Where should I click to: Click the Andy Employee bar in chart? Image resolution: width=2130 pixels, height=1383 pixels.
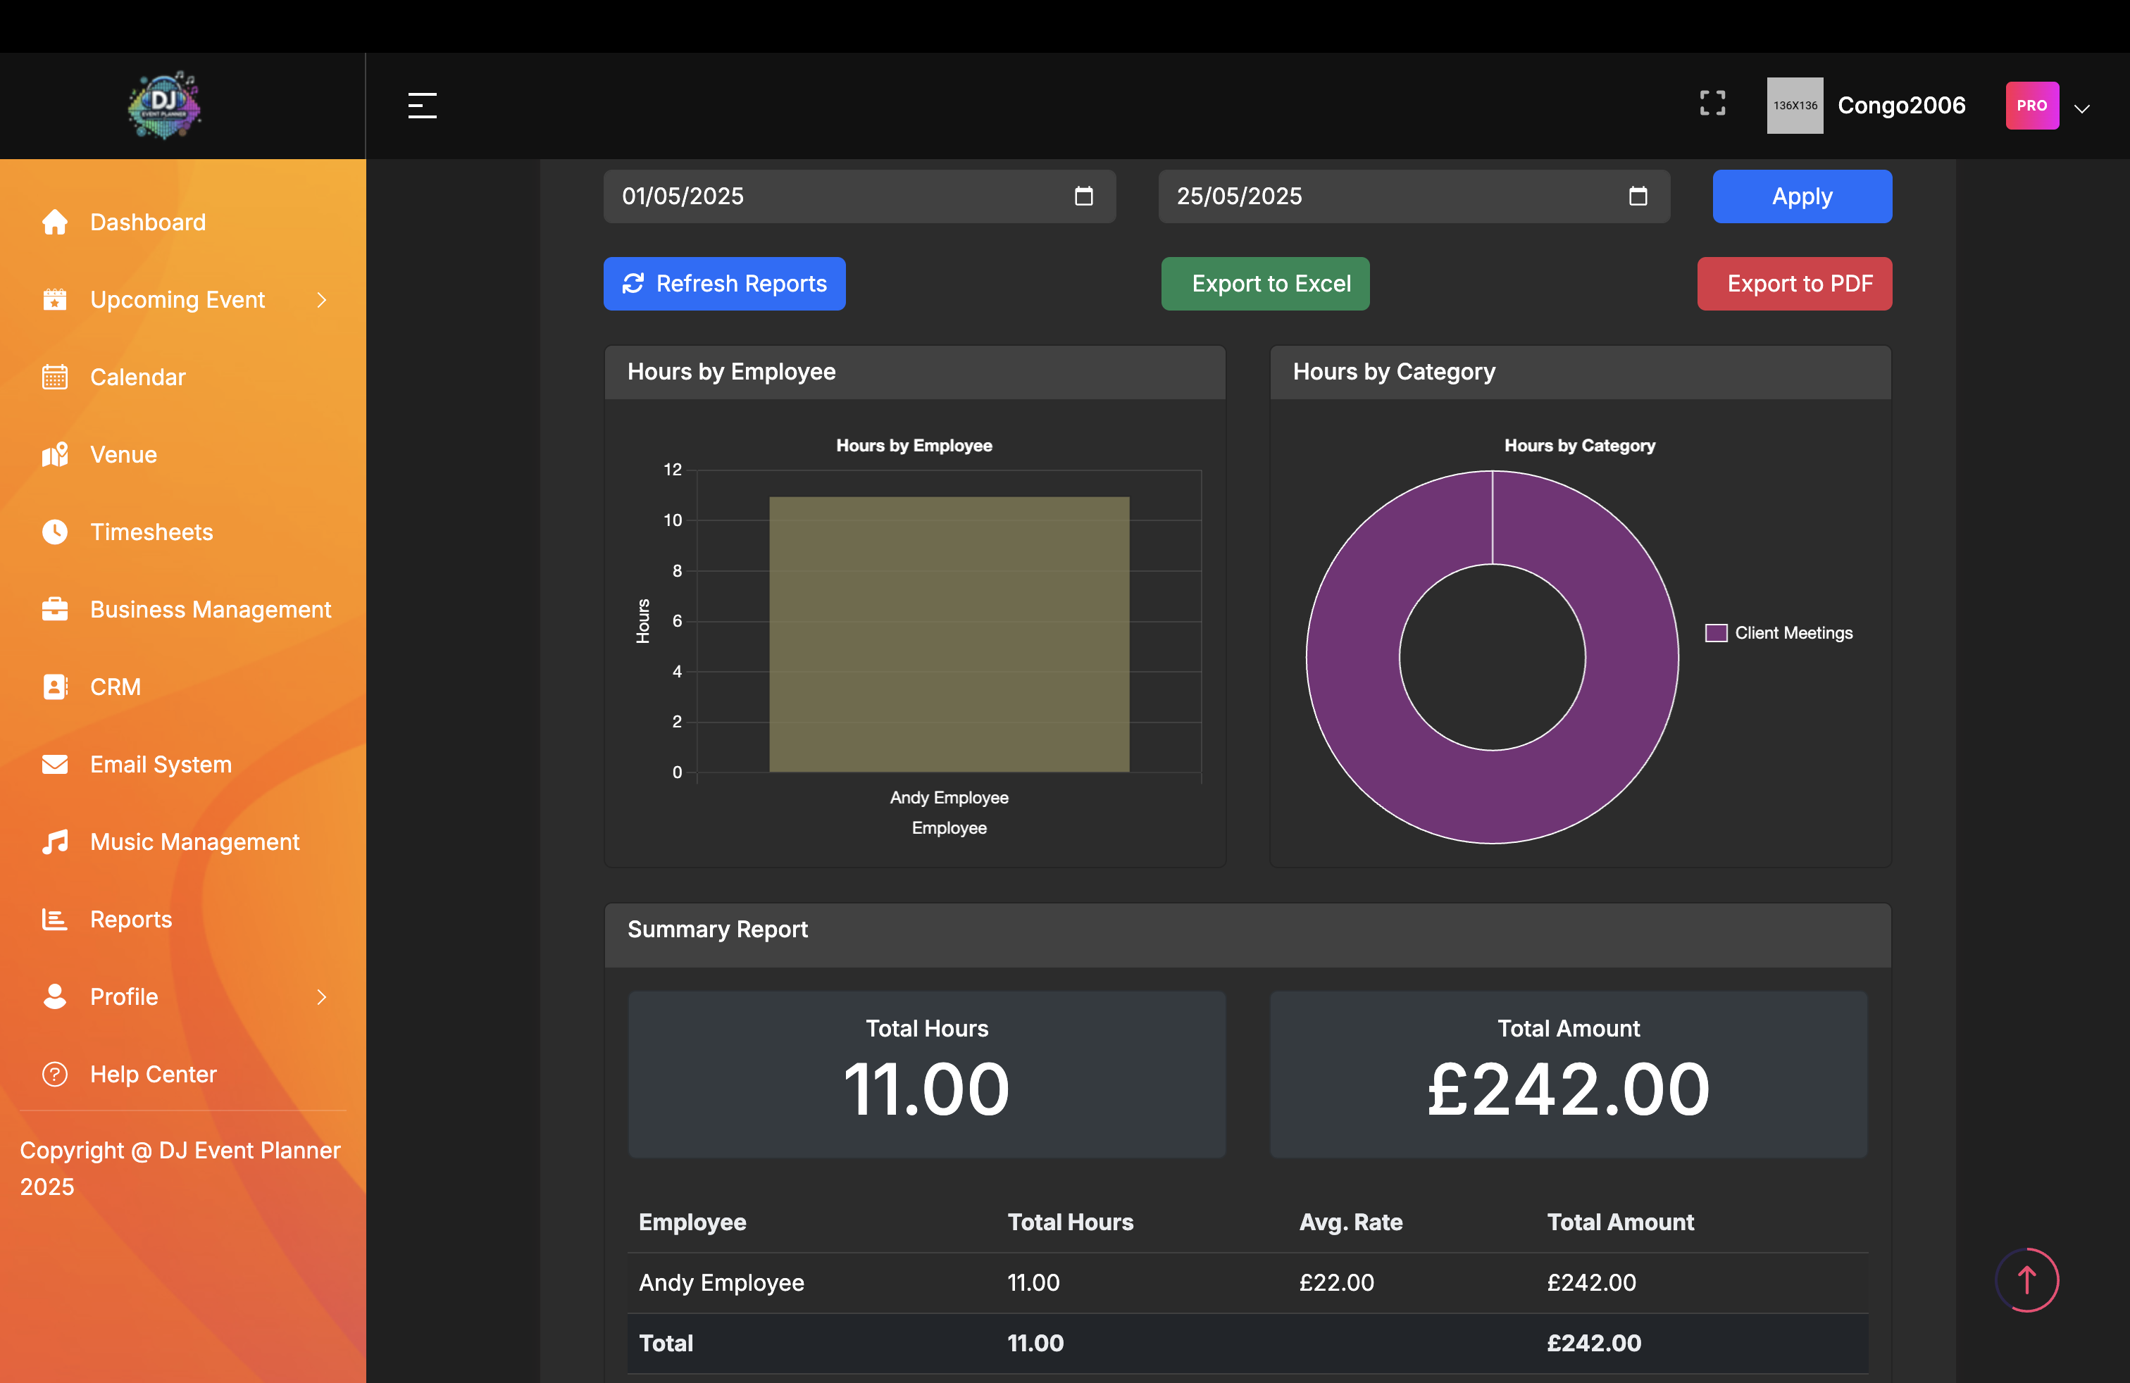[x=949, y=634]
